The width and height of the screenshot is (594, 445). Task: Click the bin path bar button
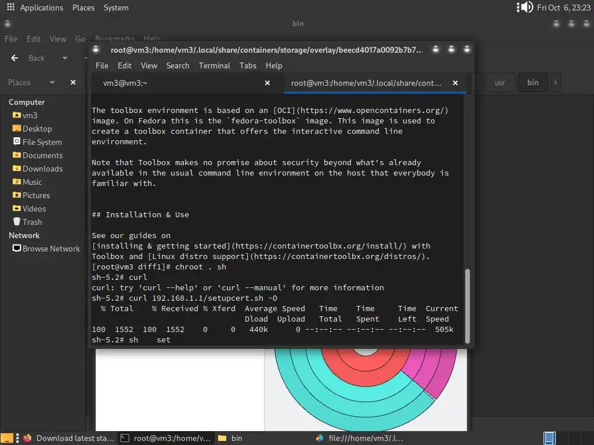click(533, 82)
